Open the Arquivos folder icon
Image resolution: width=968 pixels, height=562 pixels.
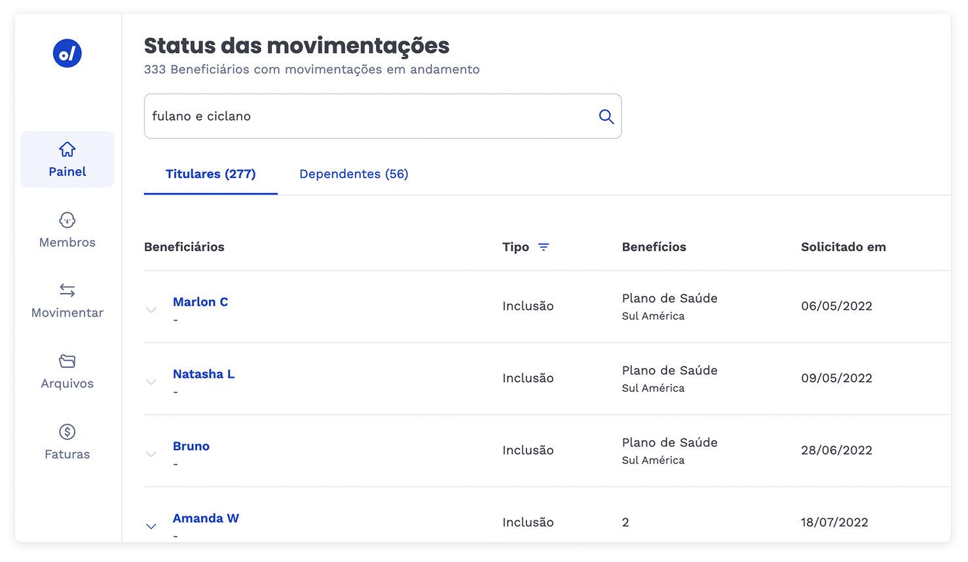tap(67, 361)
